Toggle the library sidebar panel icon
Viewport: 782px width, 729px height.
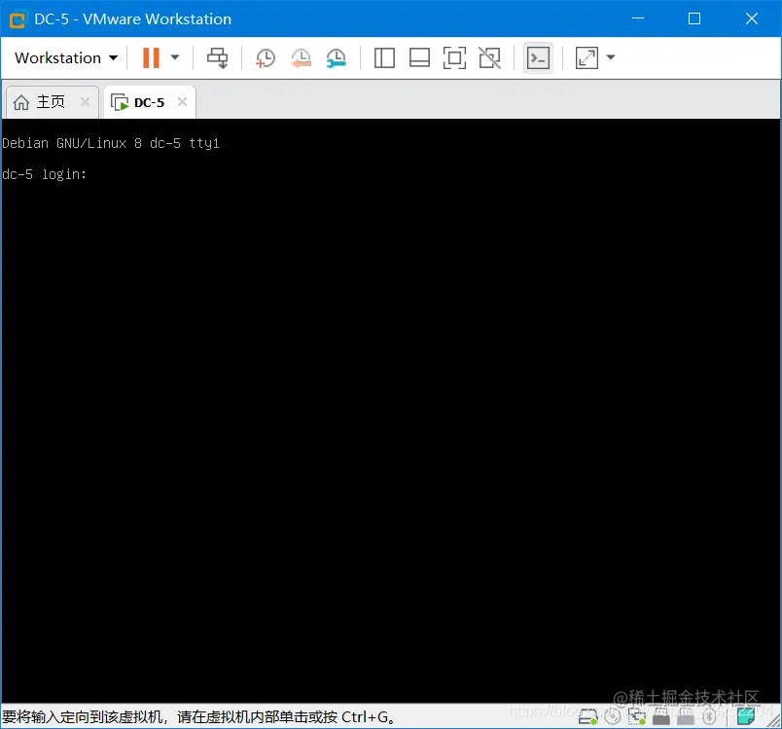pyautogui.click(x=384, y=57)
